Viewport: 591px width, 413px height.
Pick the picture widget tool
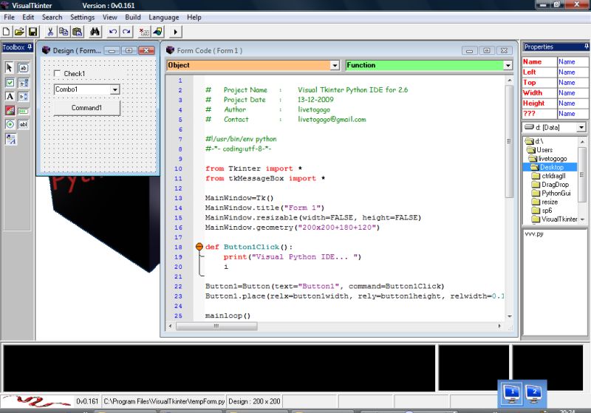[10, 110]
